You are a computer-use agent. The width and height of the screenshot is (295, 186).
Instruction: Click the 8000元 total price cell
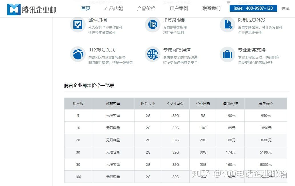[266, 164]
